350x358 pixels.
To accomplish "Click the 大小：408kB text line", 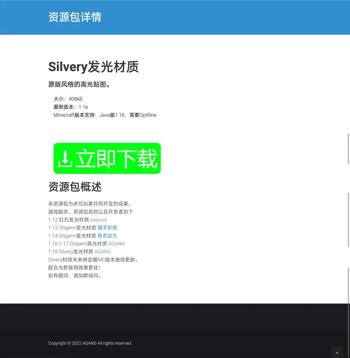I will click(68, 99).
